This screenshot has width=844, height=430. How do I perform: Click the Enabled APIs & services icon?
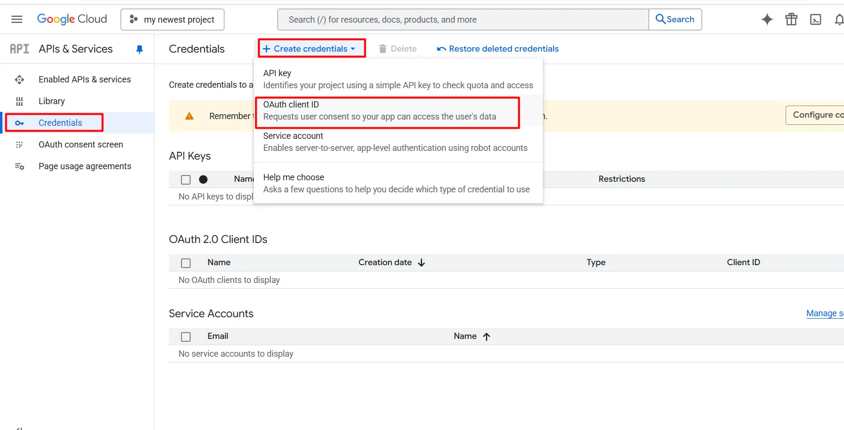pyautogui.click(x=19, y=80)
